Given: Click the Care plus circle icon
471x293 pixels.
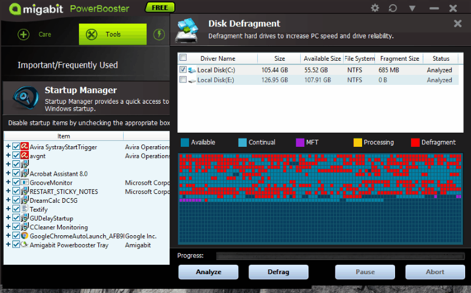Looking at the screenshot, I should click(24, 34).
